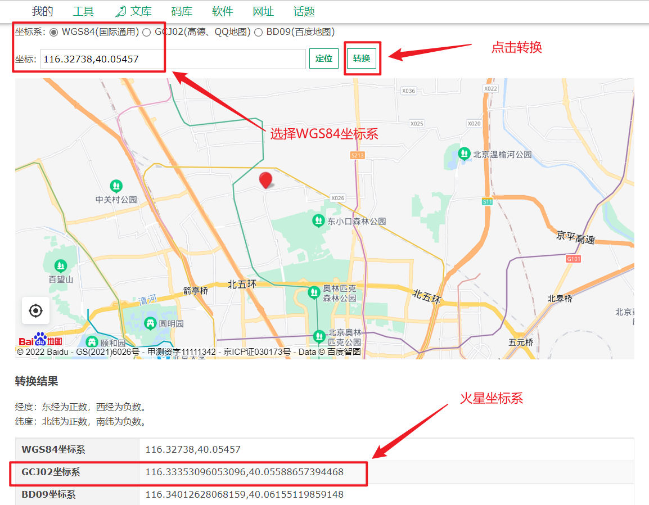Click the 奥林匹克森林公园 park icon
The image size is (649, 505).
(314, 292)
